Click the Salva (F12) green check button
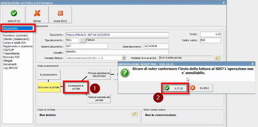Image resolution: width=258 pixels, height=127 pixels. [14, 15]
